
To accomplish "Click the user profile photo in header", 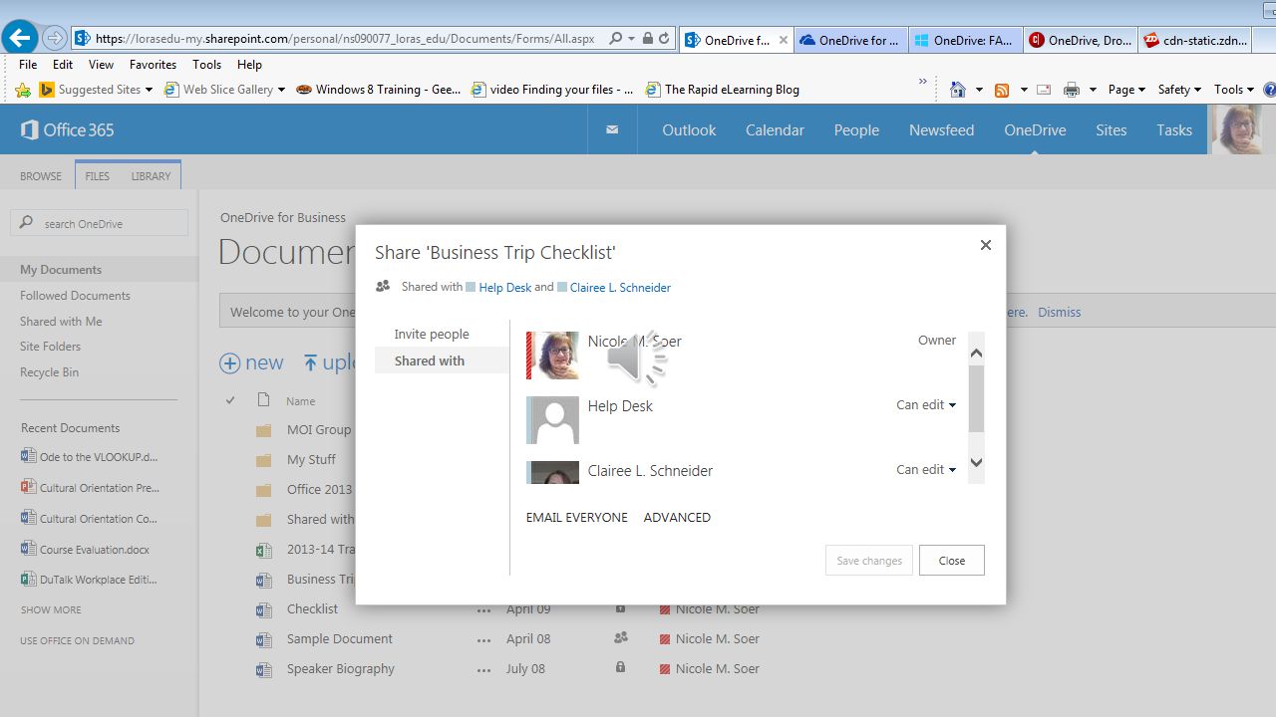I will point(1237,129).
